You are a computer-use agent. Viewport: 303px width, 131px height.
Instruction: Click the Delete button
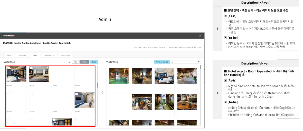(x=85, y=62)
